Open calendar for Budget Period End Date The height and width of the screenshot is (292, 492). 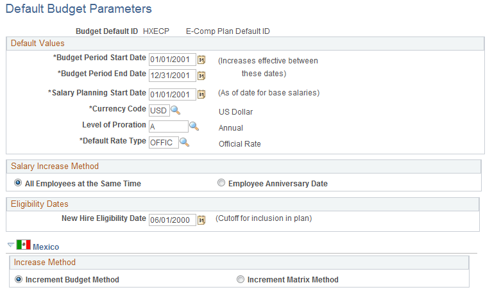click(x=201, y=76)
